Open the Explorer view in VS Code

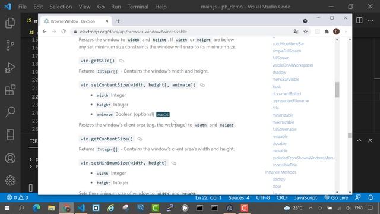click(10, 23)
